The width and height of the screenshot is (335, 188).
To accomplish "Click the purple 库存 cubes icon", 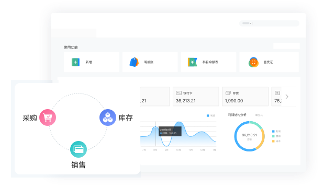I will click(x=108, y=118).
